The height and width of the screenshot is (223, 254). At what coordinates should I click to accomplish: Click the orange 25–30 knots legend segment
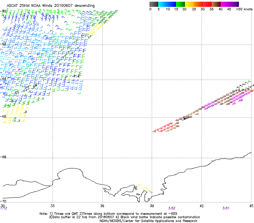198,4
